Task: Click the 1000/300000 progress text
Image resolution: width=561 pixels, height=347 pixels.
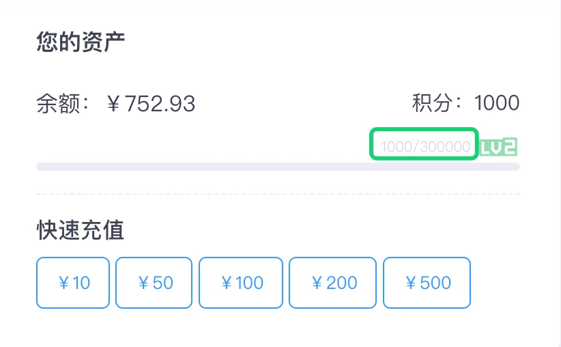Action: [425, 147]
